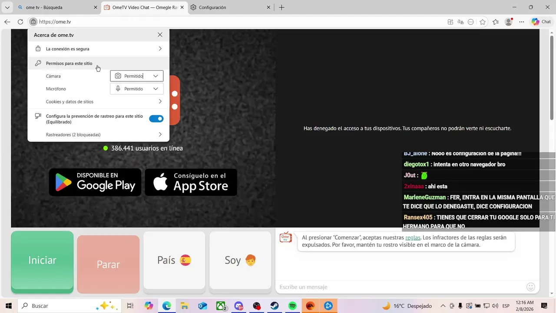Screen dimensions: 556x313
Task: Open the Windows Start menu
Action: click(9, 306)
